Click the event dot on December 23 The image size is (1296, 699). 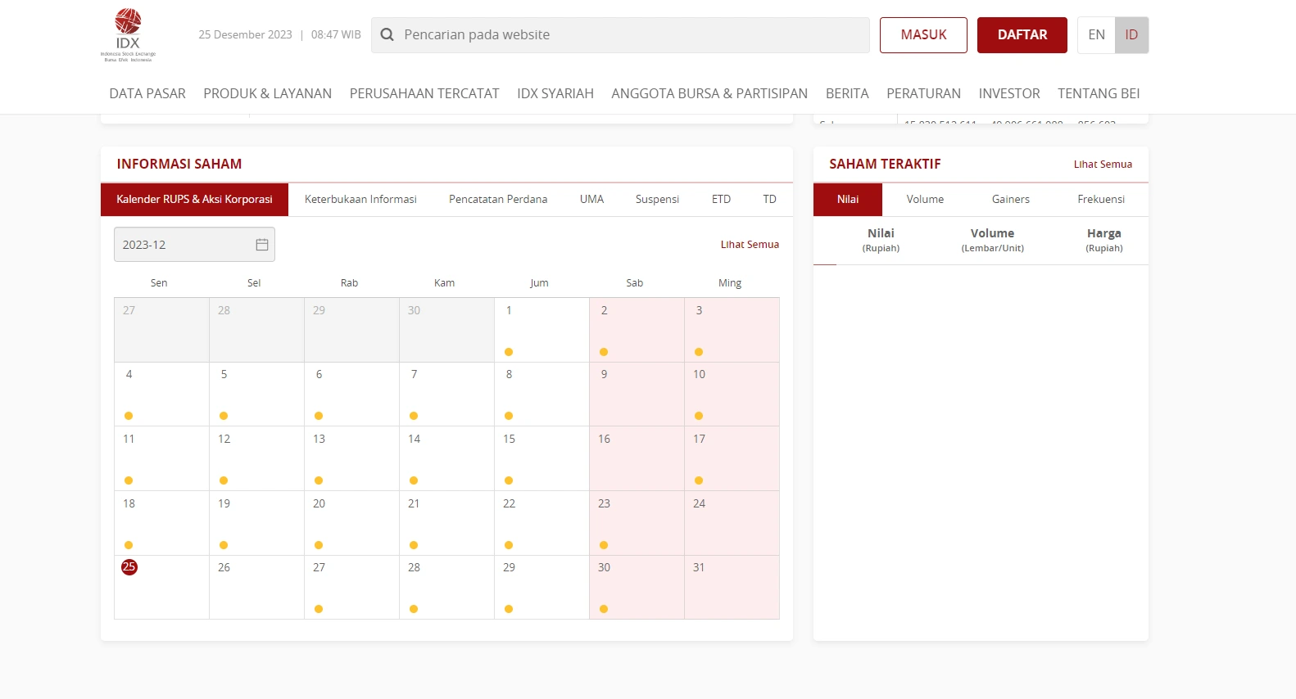click(604, 545)
